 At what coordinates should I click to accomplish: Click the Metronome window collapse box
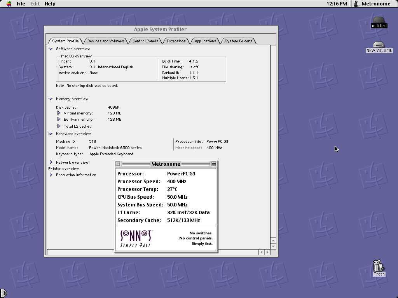214,164
